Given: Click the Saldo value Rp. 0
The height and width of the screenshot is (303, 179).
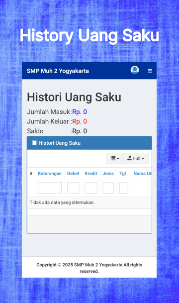Looking at the screenshot, I should coord(80,131).
